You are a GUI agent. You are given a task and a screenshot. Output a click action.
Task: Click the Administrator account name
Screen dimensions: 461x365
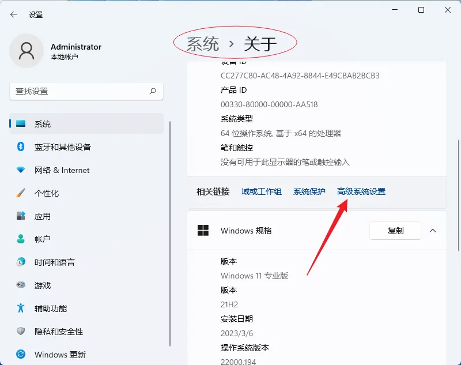pyautogui.click(x=76, y=47)
